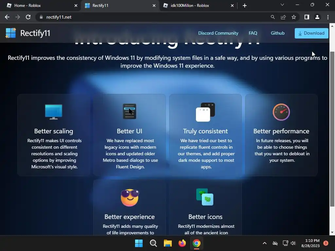Image resolution: width=335 pixels, height=251 pixels.
Task: Open the notification badge showing 3
Action: click(x=326, y=243)
